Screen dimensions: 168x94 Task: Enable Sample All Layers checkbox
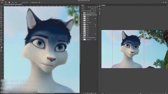(x=31, y=2)
